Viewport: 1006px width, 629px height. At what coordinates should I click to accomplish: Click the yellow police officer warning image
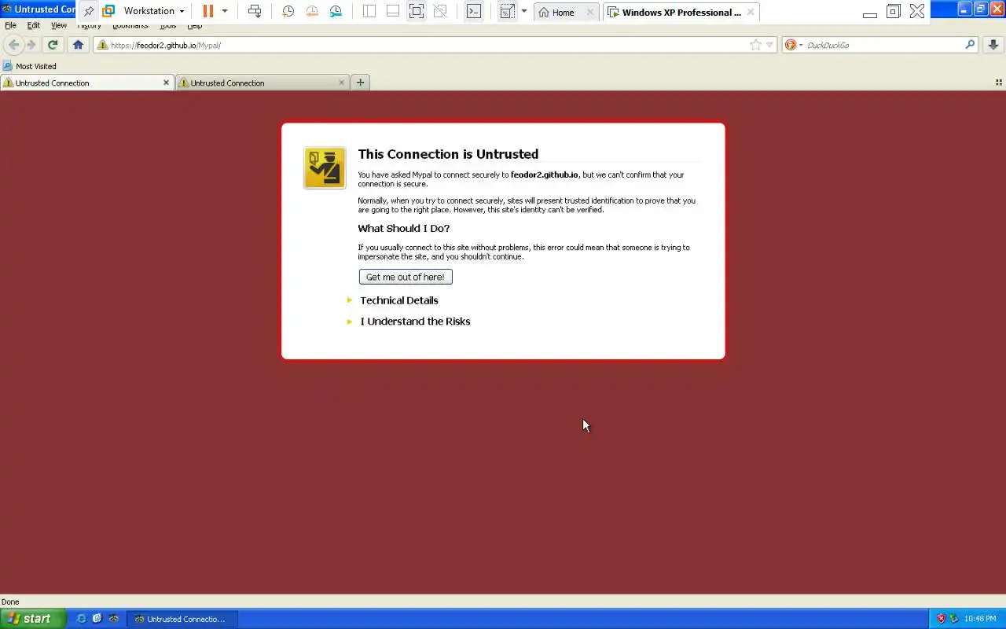(325, 168)
